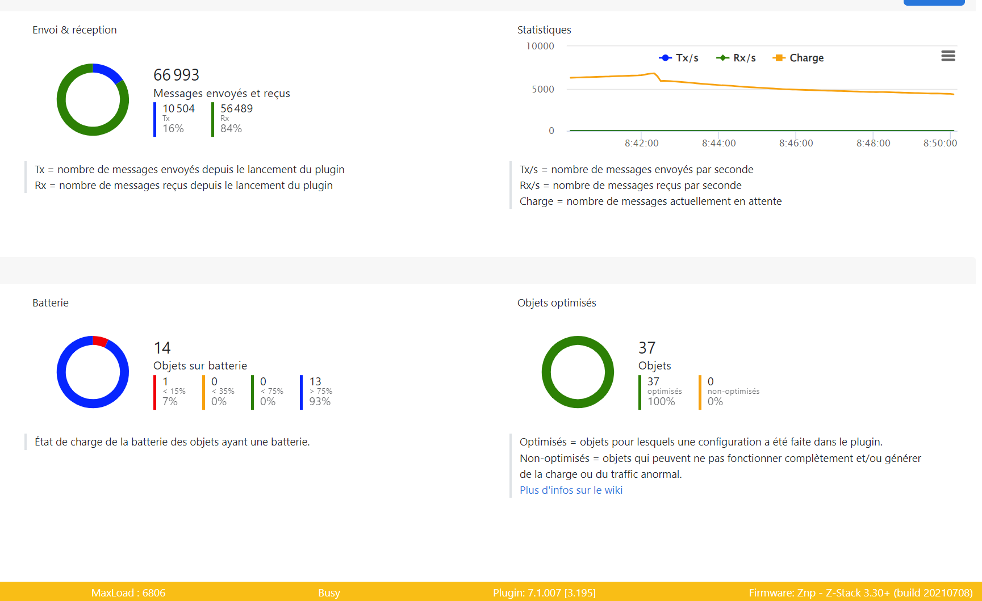Screen dimensions: 982x601
Task: Click the MaxLoad : 6806 status entry
Action: pyautogui.click(x=128, y=593)
